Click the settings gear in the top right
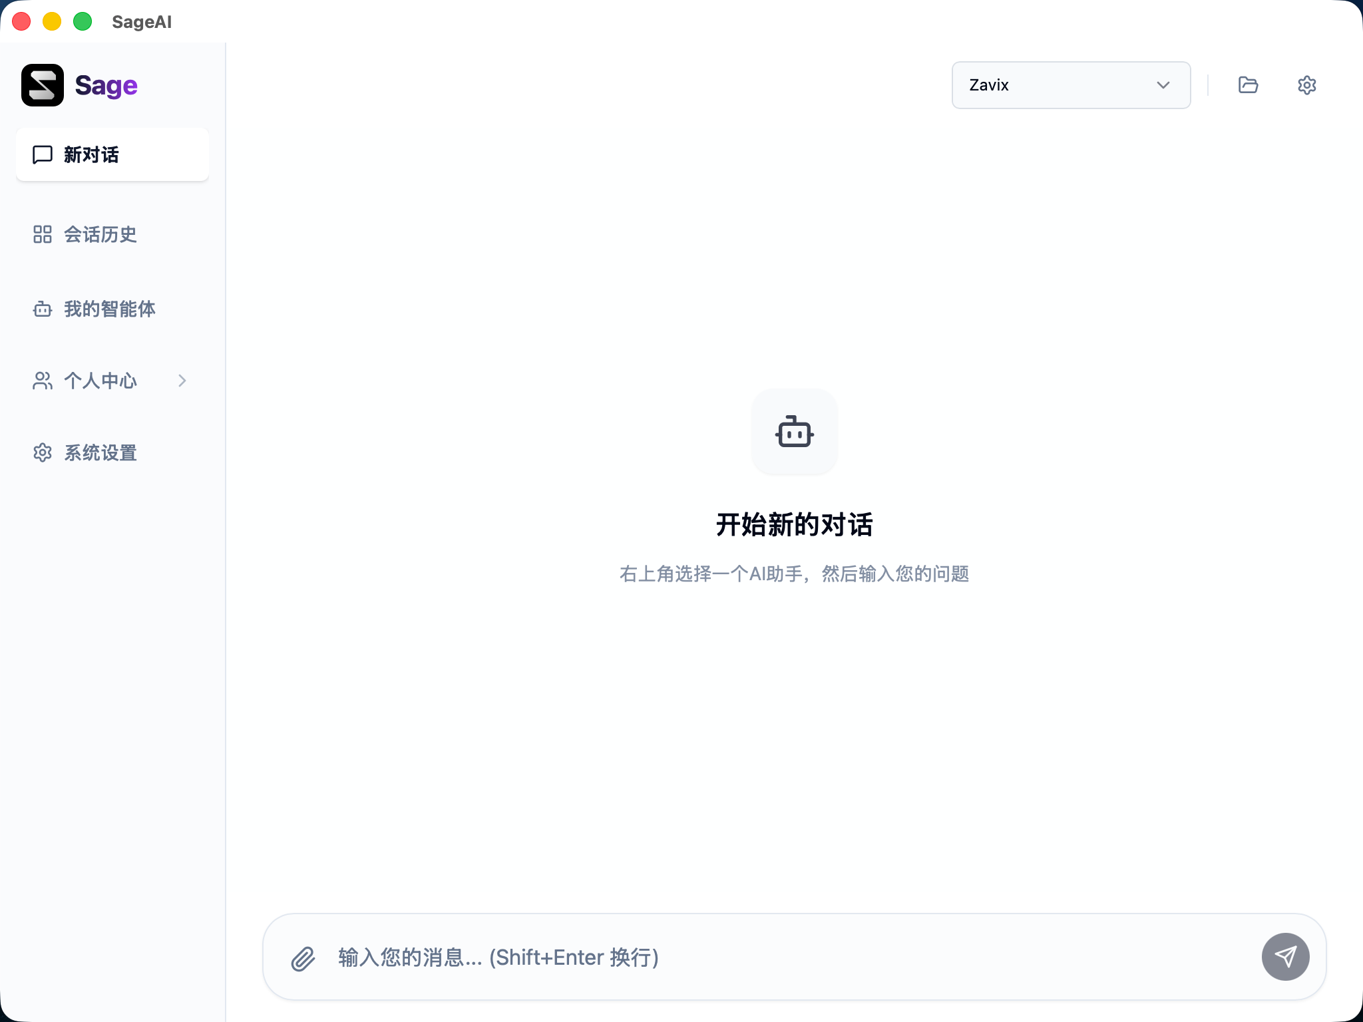The height and width of the screenshot is (1022, 1363). coord(1306,85)
